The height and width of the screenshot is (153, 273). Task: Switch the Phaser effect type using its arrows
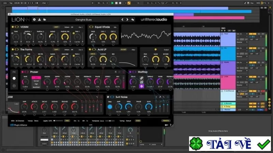coord(27,72)
